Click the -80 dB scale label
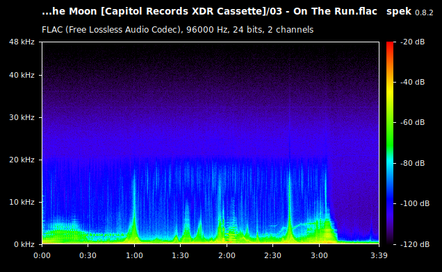The height and width of the screenshot is (272, 442). click(412, 163)
